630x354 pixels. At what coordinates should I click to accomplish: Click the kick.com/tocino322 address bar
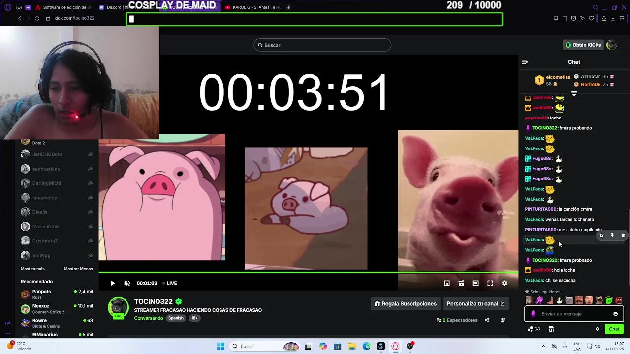click(74, 18)
